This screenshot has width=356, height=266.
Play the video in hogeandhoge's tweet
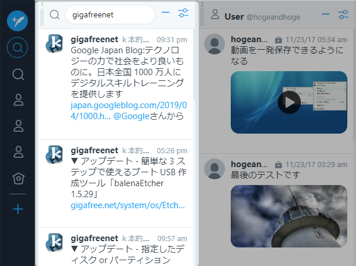tap(289, 102)
